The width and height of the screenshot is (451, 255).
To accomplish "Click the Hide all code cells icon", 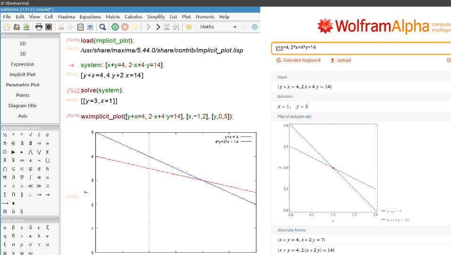I will [189, 27].
